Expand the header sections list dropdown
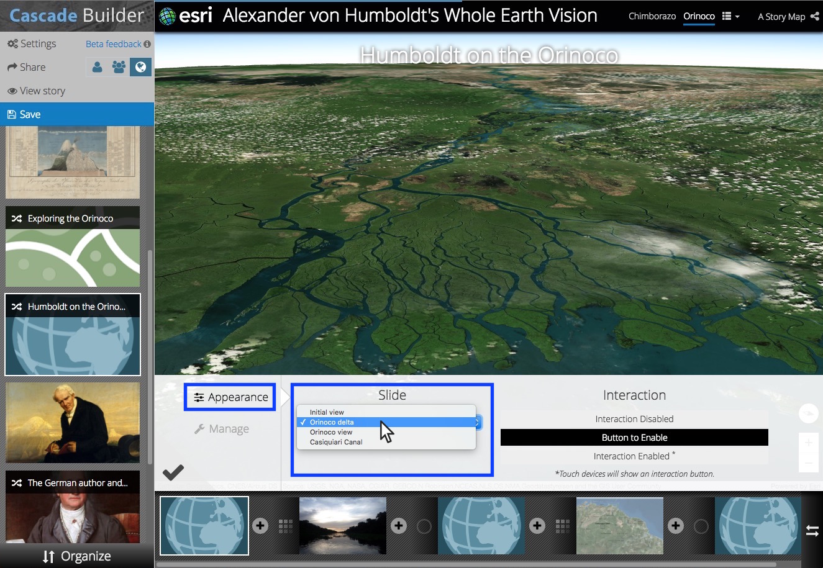This screenshot has width=823, height=568. coord(730,17)
